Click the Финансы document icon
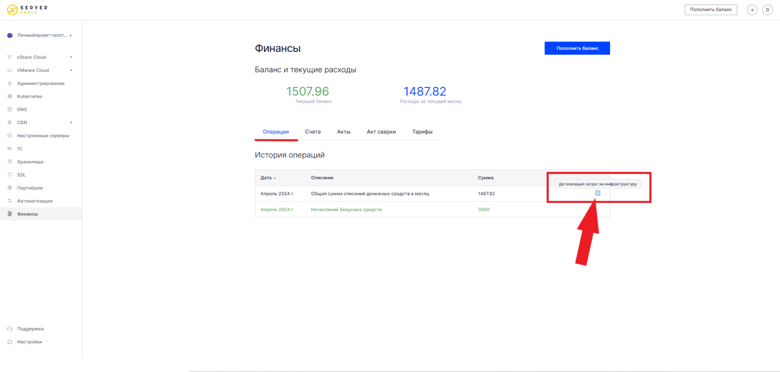Image resolution: width=780 pixels, height=372 pixels. tap(10, 214)
